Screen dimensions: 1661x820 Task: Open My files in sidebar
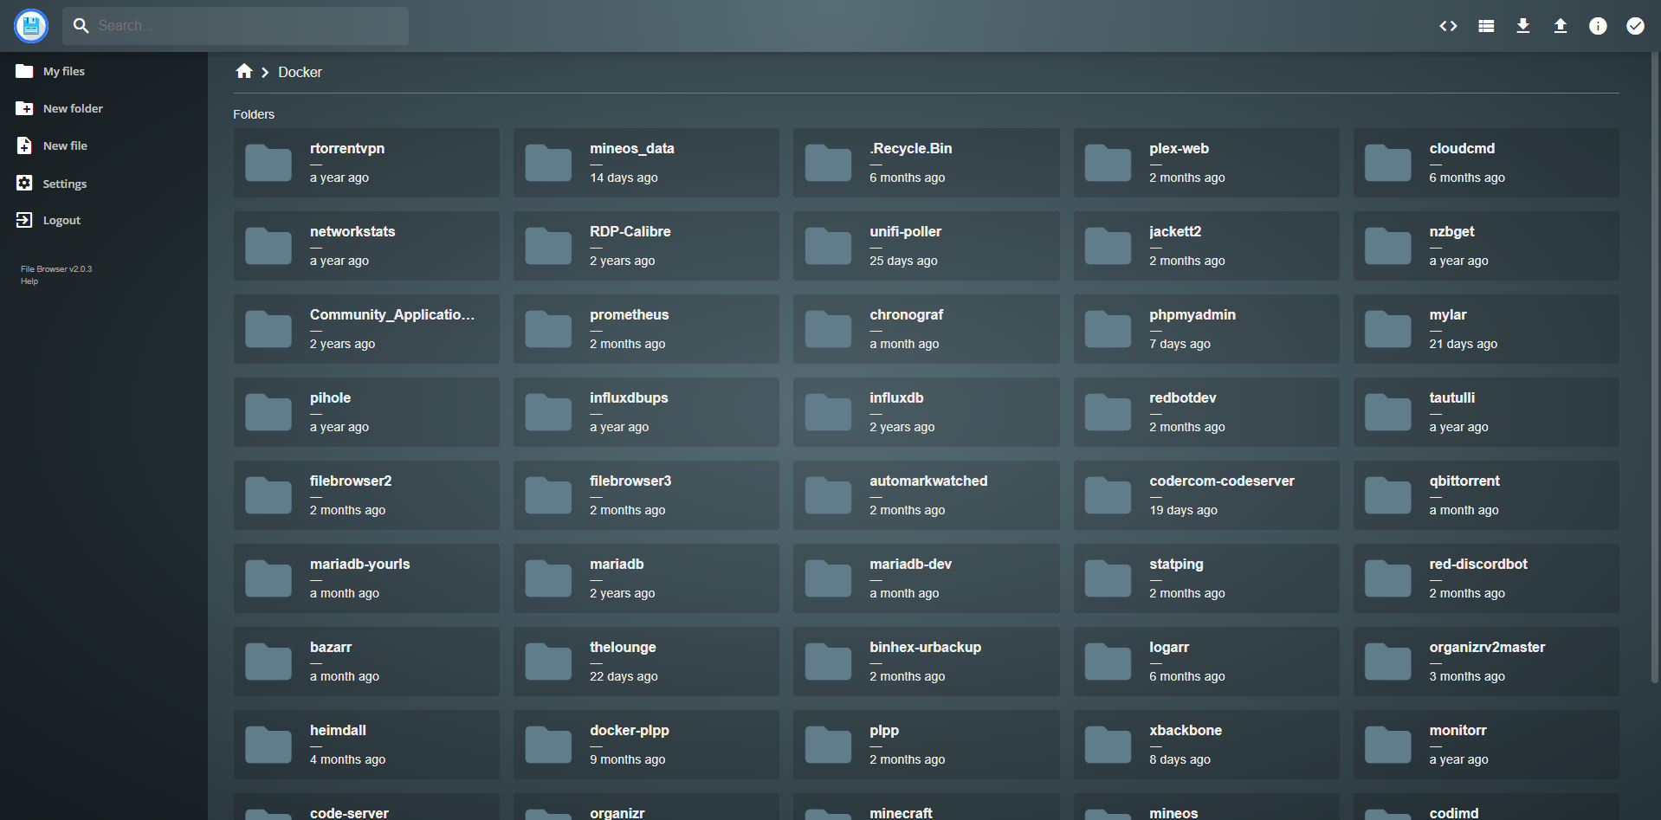[63, 72]
